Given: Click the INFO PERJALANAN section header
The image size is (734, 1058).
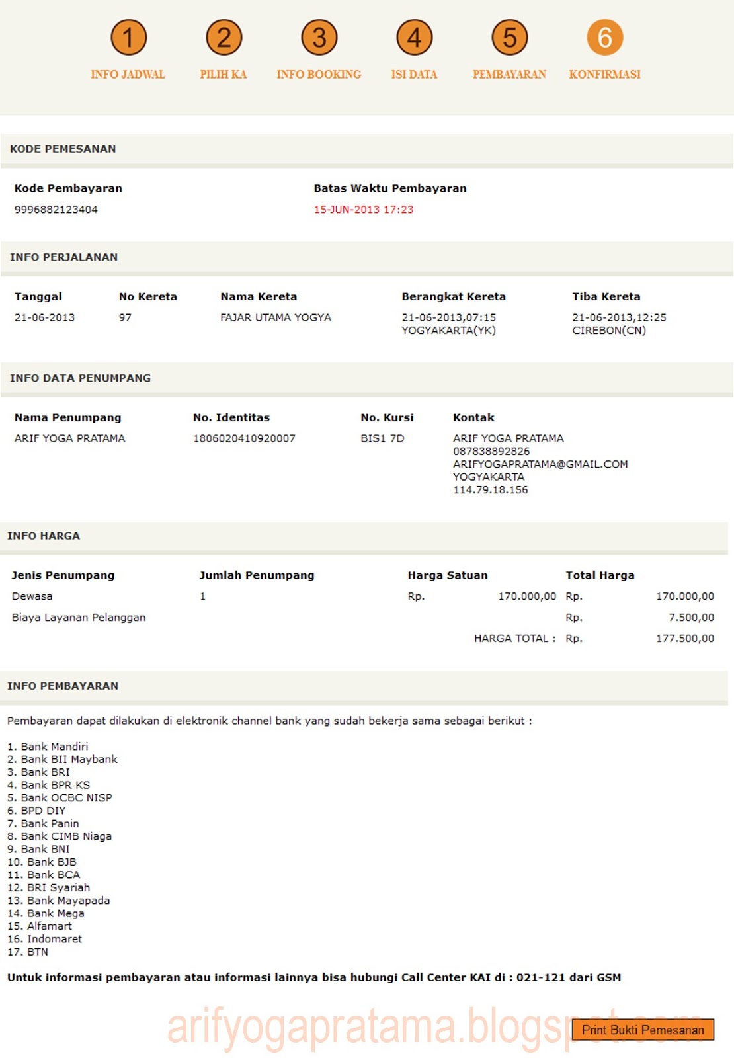Looking at the screenshot, I should 367,257.
